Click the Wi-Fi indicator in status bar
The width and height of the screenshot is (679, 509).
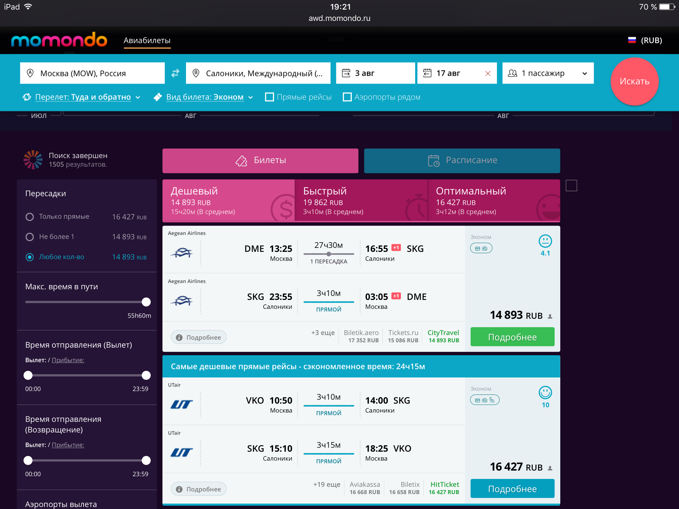click(x=29, y=7)
